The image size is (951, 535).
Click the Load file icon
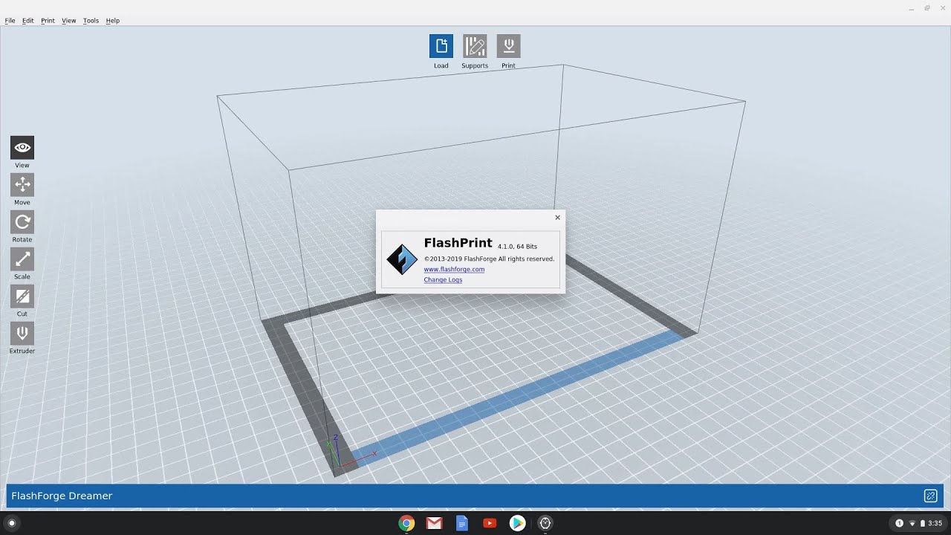[x=441, y=46]
